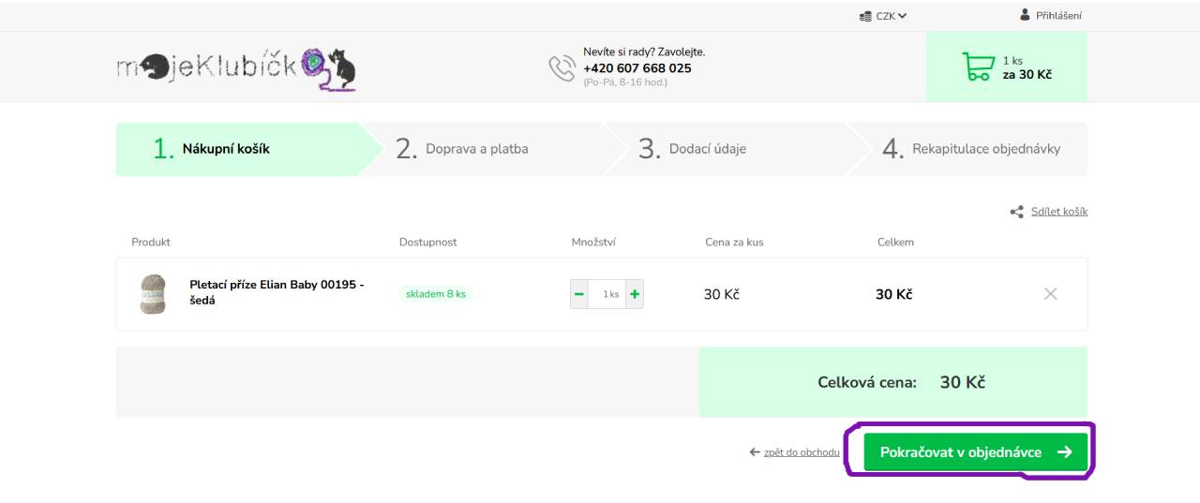
Task: Click the quantity field showing 1 ks
Action: [x=607, y=294]
